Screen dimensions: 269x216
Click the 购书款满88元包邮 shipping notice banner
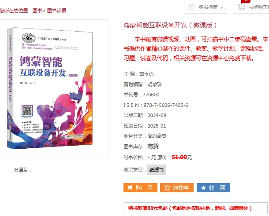[x=195, y=208]
